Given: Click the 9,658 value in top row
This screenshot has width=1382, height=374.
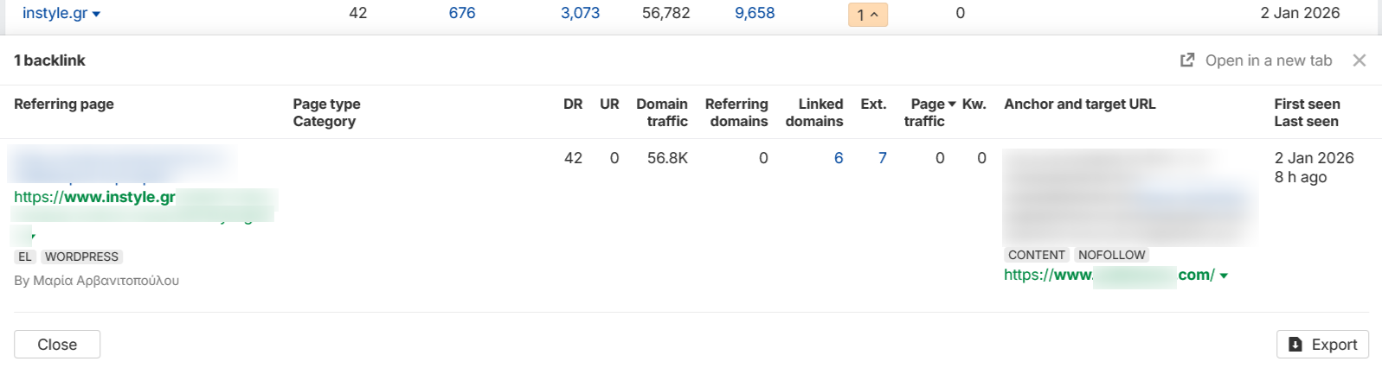Looking at the screenshot, I should pyautogui.click(x=755, y=13).
